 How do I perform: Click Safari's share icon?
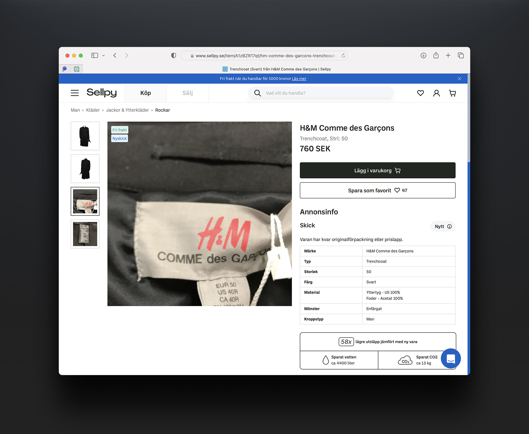(x=436, y=56)
